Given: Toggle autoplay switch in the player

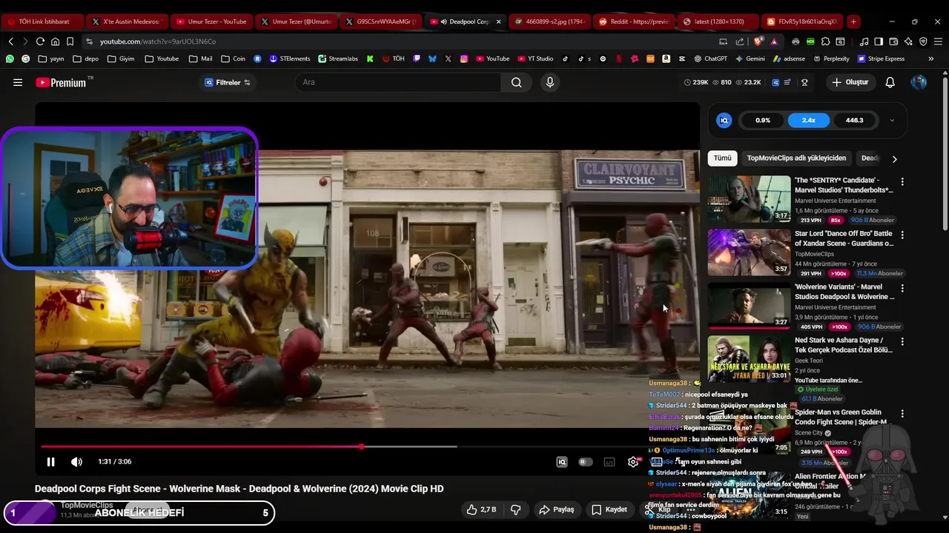Looking at the screenshot, I should (586, 462).
